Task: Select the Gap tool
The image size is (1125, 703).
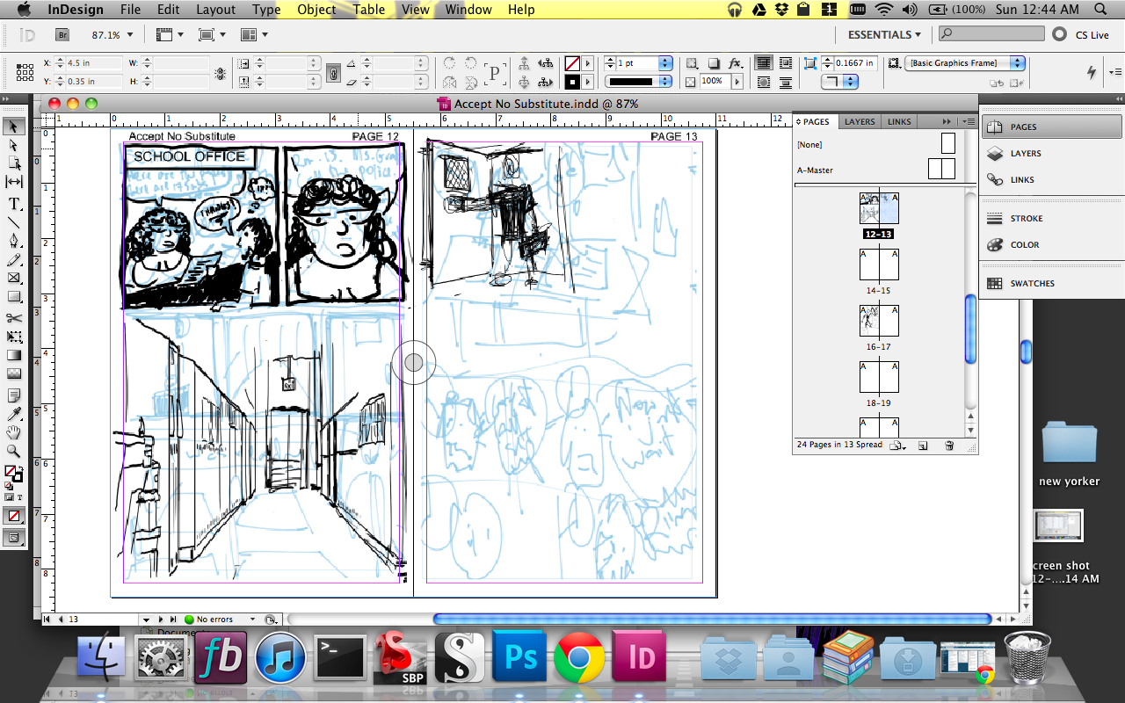Action: click(14, 182)
